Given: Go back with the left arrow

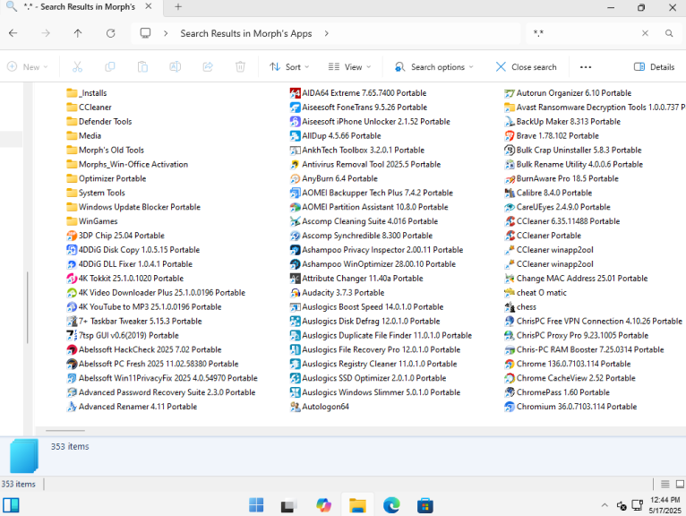Looking at the screenshot, I should point(13,33).
